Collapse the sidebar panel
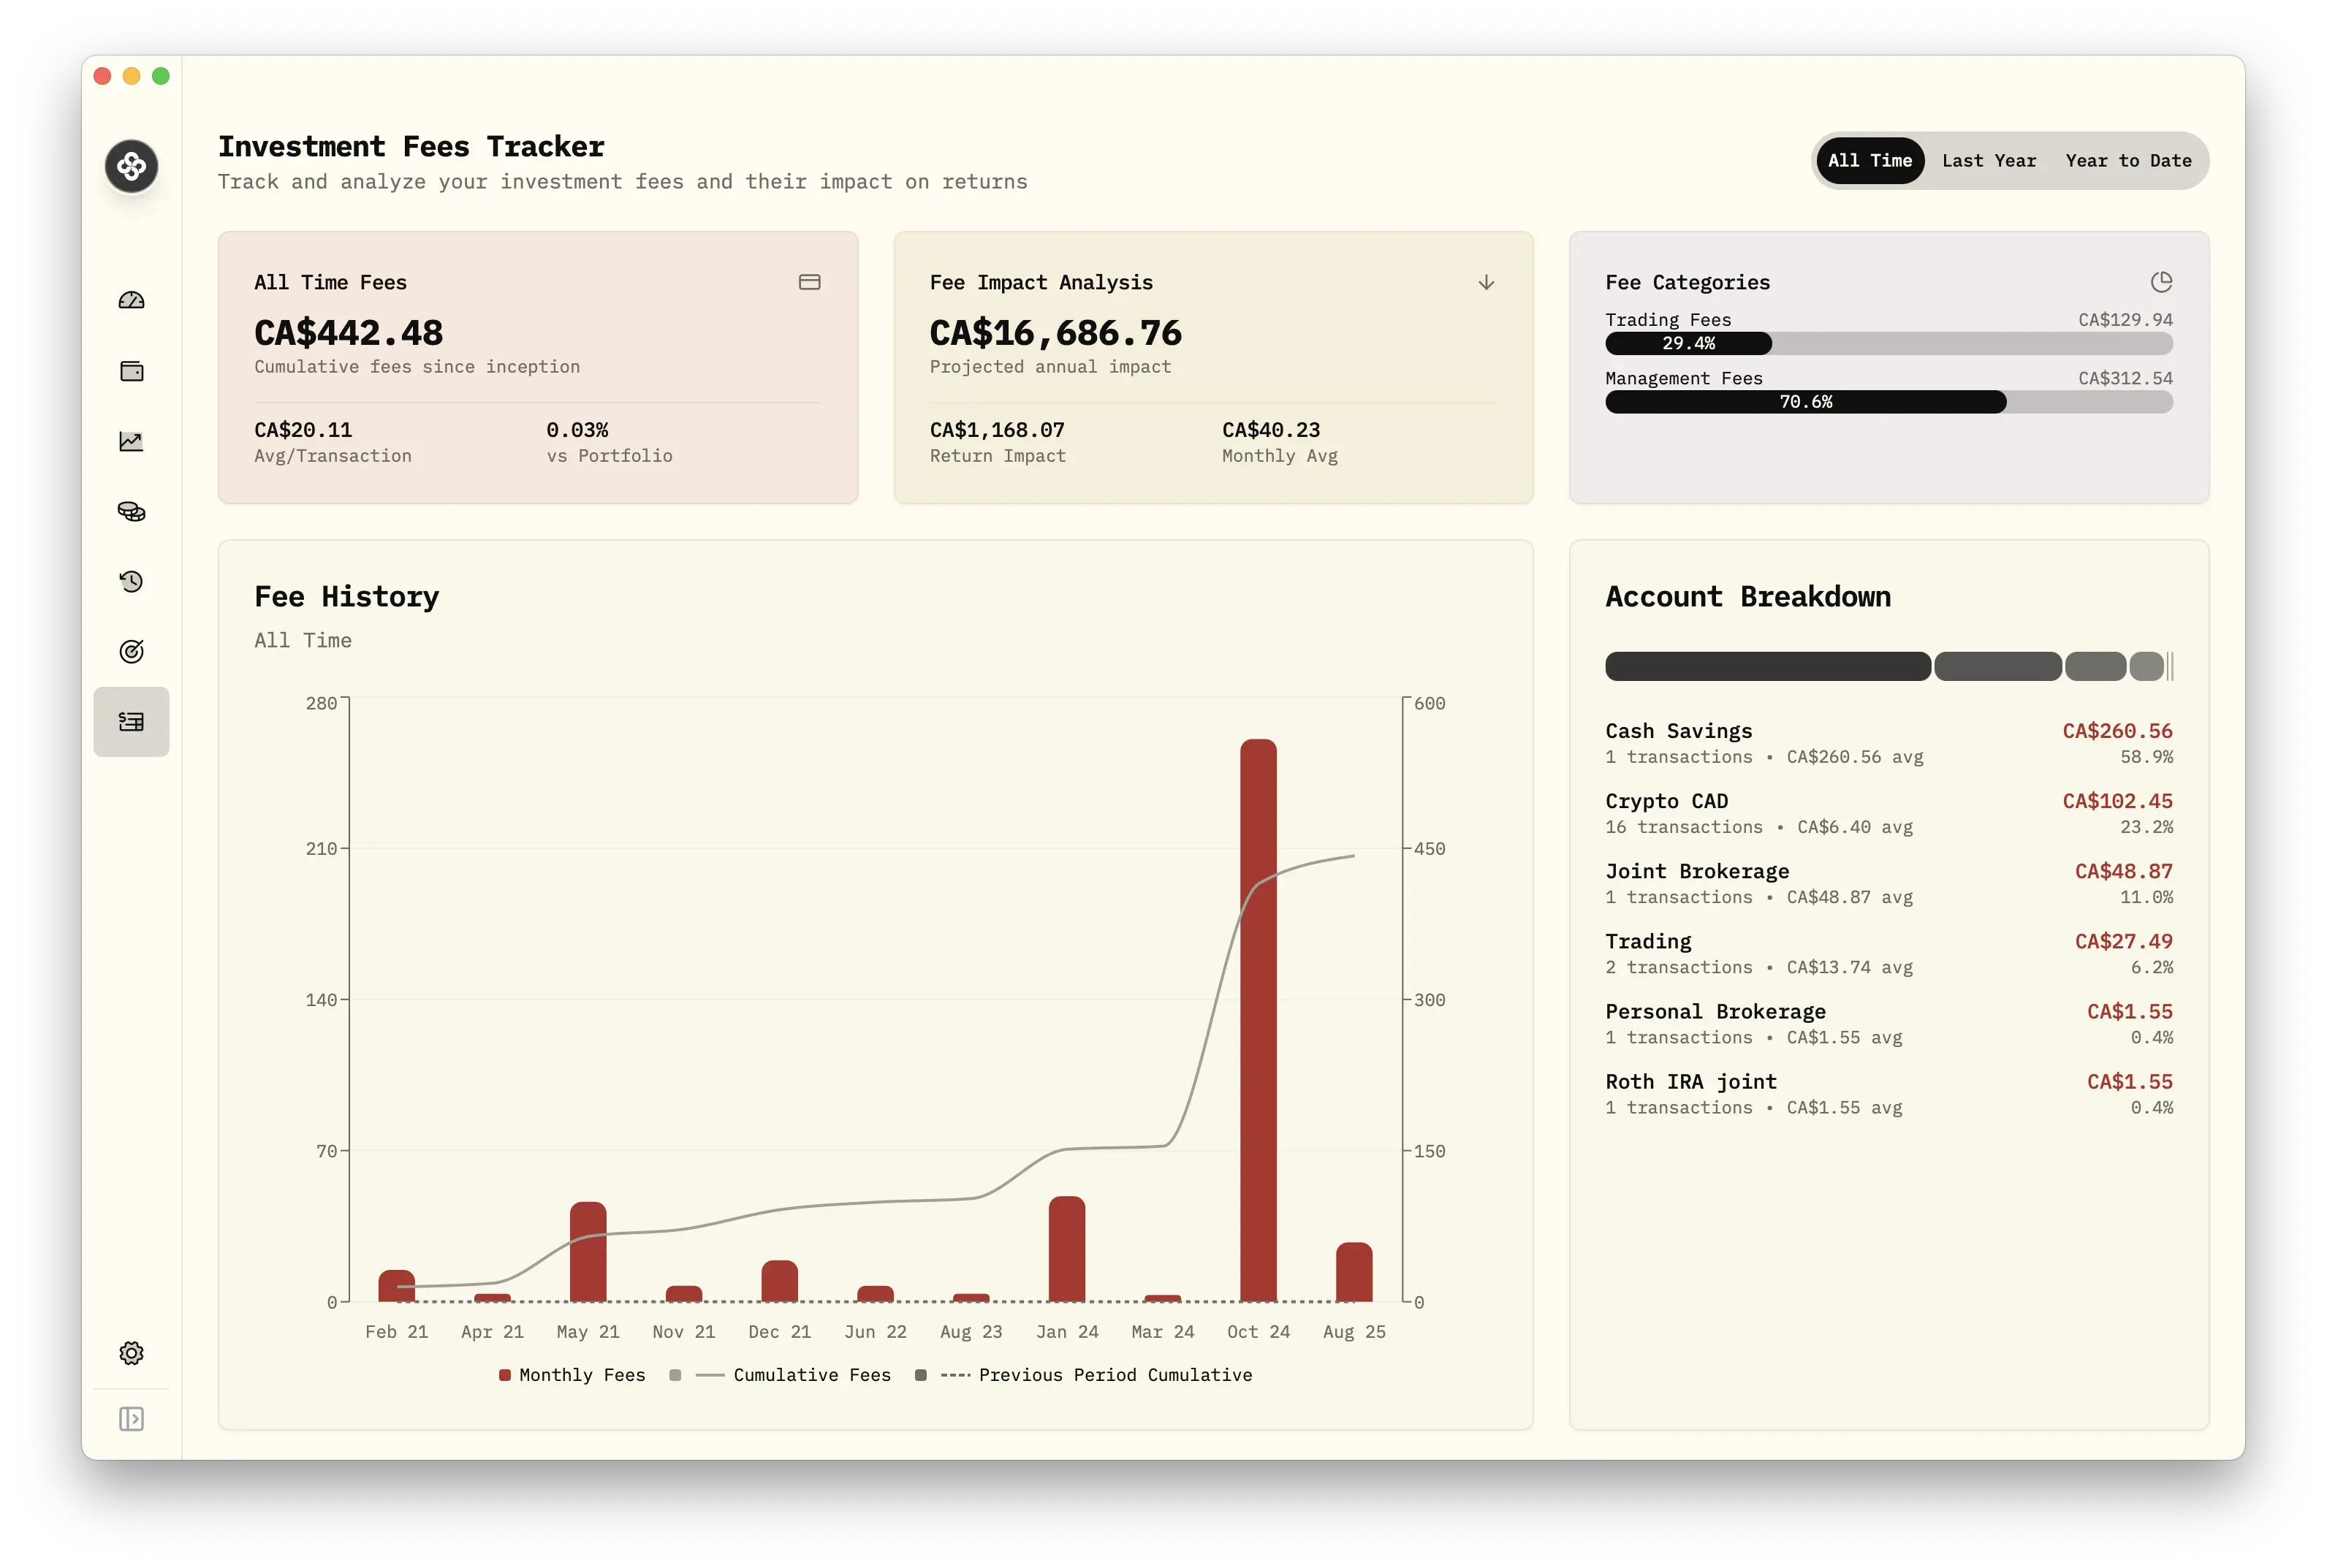 tap(131, 1419)
